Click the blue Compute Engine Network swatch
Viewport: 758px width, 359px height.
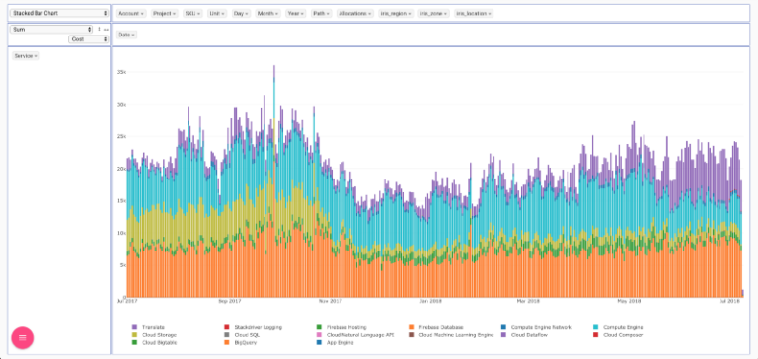(x=503, y=327)
